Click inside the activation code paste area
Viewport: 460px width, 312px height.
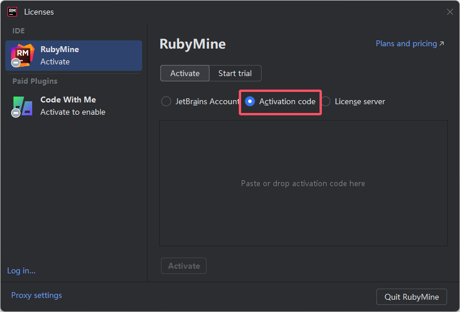tap(303, 183)
